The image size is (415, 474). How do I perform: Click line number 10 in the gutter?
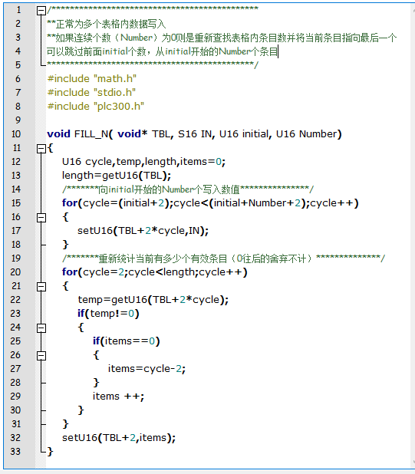15,134
